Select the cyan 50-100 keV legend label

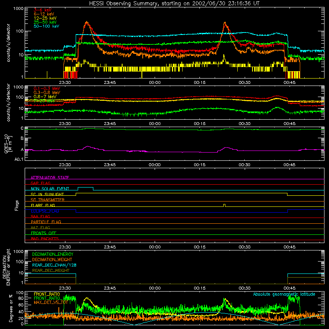[x=46, y=26]
